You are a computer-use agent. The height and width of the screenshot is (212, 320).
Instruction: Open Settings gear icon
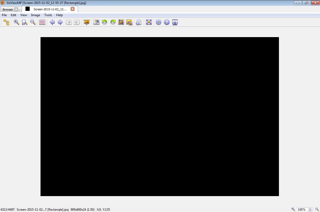coord(158,22)
